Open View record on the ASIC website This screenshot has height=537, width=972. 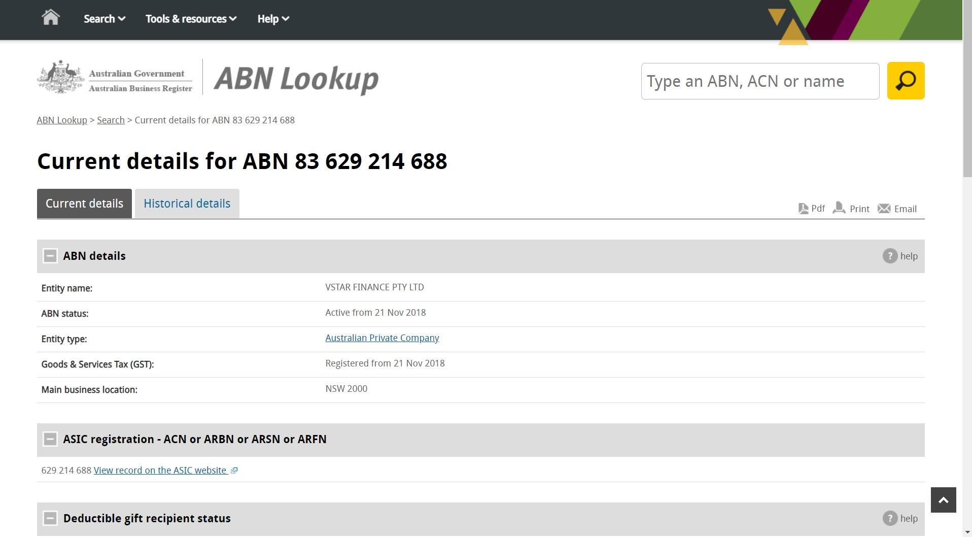point(160,471)
